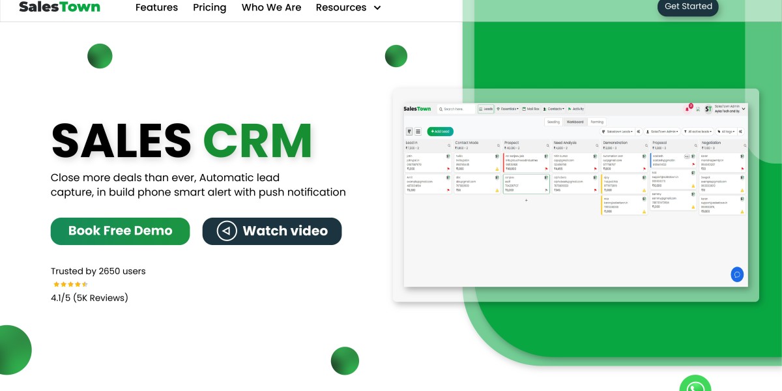This screenshot has height=391, width=782.
Task: Open the All tags dropdown
Action: tap(727, 132)
